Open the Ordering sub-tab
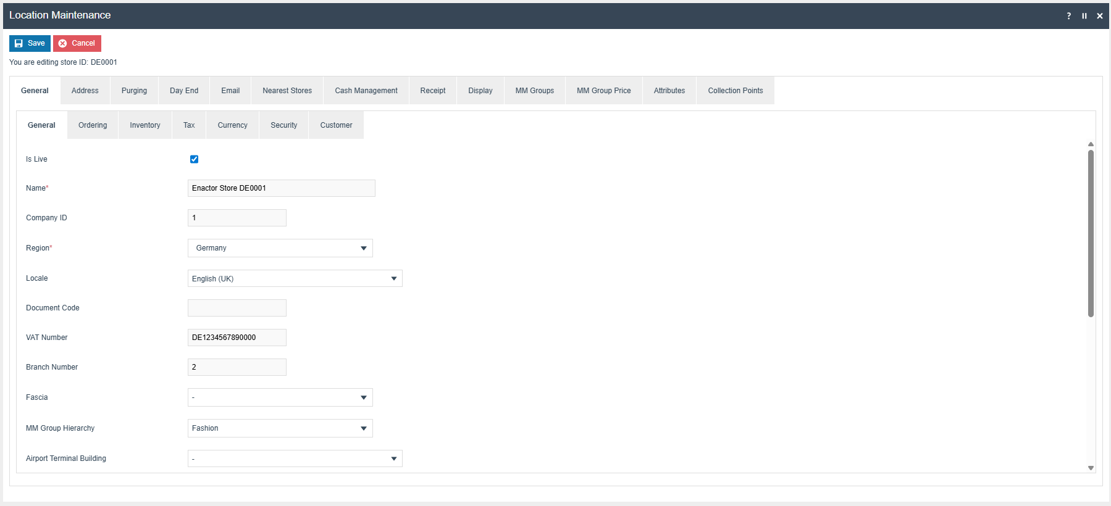1111x506 pixels. click(93, 125)
